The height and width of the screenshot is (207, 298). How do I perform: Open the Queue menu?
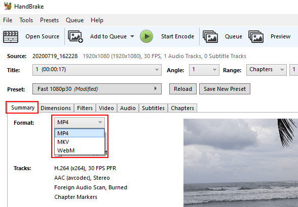pos(74,20)
